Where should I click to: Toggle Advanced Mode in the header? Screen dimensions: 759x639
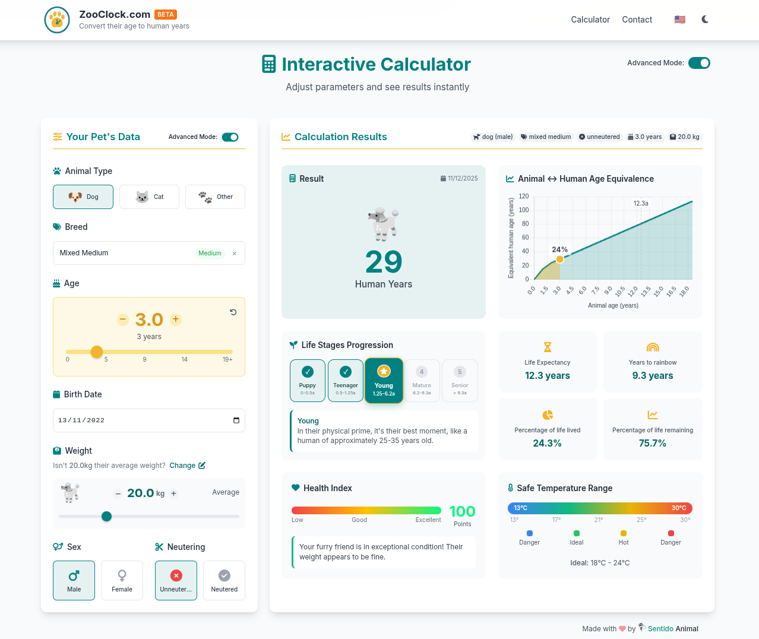point(699,62)
